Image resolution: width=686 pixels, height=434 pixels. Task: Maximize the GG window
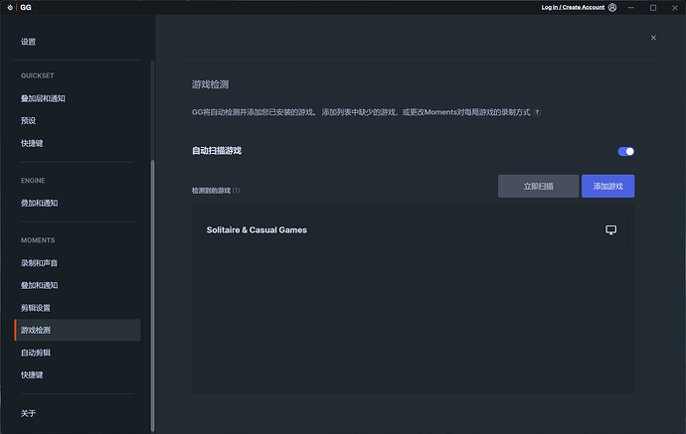[x=653, y=7]
